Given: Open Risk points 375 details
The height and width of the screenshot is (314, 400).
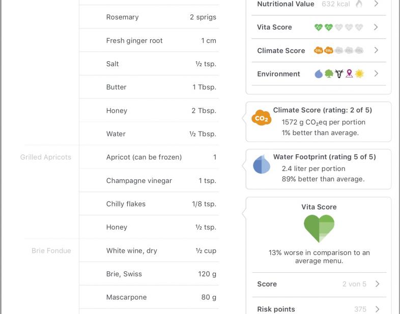Looking at the screenshot, I should tap(319, 308).
